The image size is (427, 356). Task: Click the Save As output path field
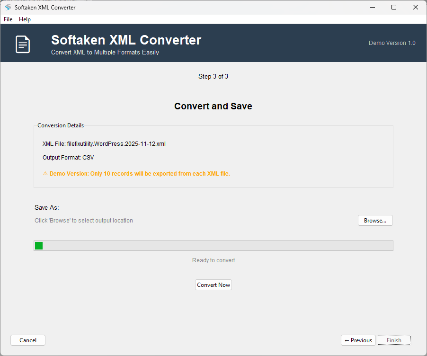coord(83,220)
